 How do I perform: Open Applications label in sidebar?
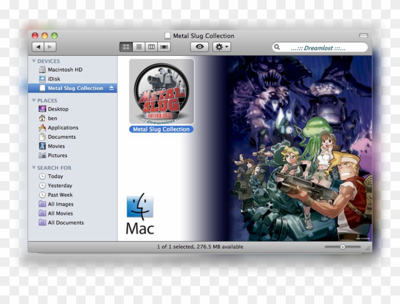(63, 128)
